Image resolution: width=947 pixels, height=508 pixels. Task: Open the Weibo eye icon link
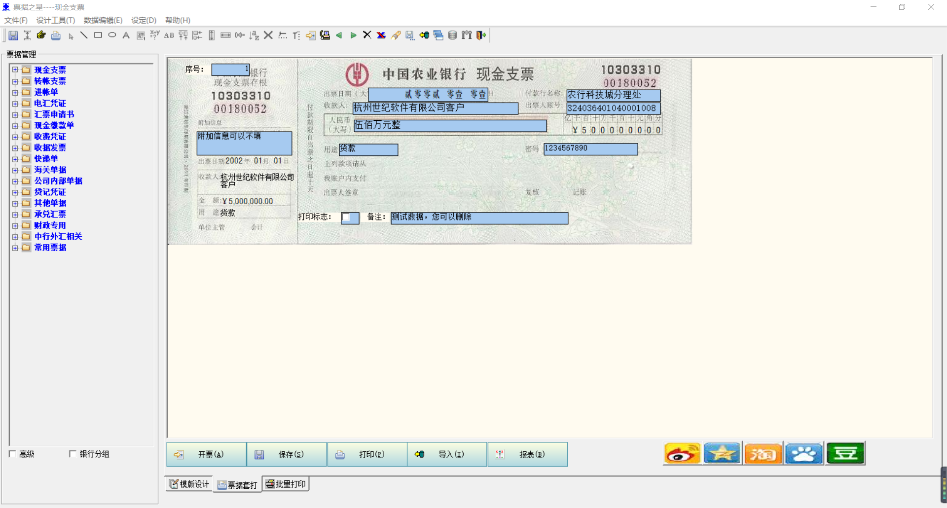pos(682,454)
